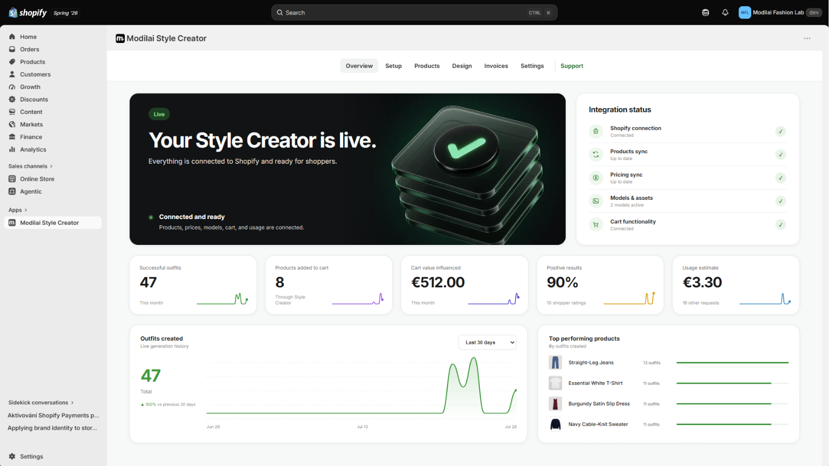Click the Spring '26 edition badge
This screenshot has width=829, height=466.
[x=65, y=13]
